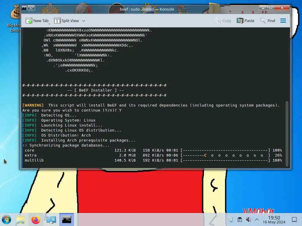
Task: Click the Split View toolbar button
Action: point(66,21)
